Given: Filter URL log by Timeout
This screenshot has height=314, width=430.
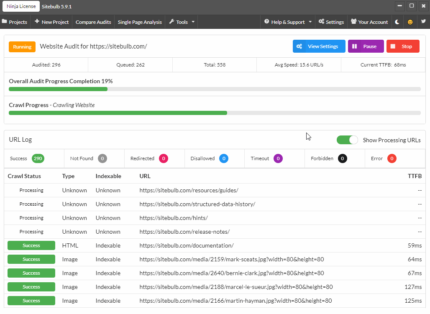Looking at the screenshot, I should [274, 158].
